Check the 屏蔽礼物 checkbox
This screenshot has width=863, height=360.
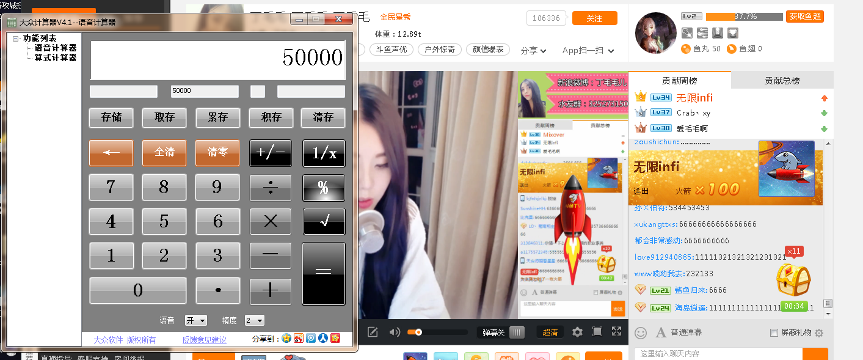[x=774, y=333]
